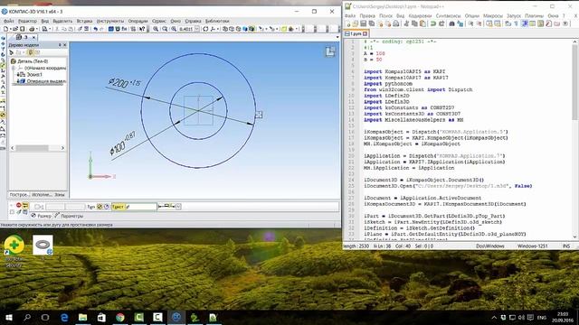Select the Зоны tab below model tree

pyautogui.click(x=60, y=195)
